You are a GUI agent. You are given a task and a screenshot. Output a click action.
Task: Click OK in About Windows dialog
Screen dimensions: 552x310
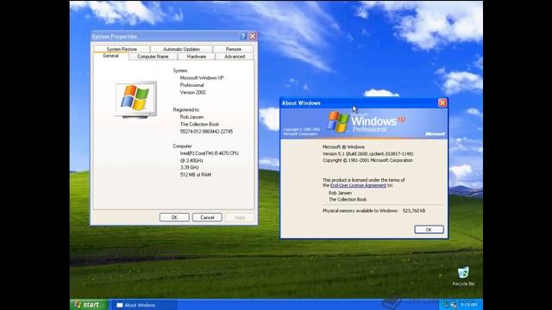[x=429, y=230]
